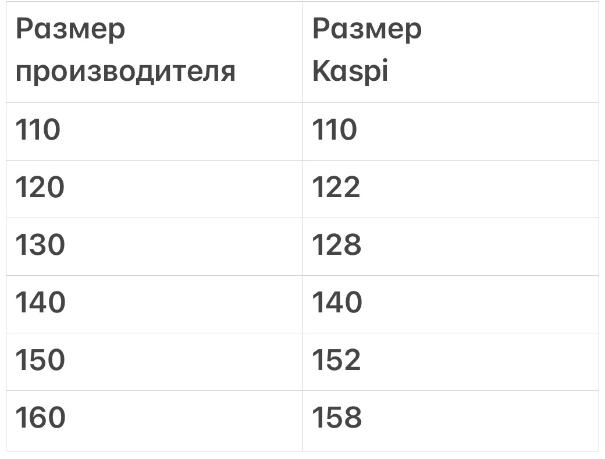Select manufacturer size 130 cell
This screenshot has width=605, height=459.
pos(154,247)
